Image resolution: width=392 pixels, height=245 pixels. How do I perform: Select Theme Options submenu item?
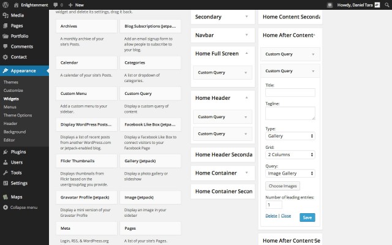17,115
